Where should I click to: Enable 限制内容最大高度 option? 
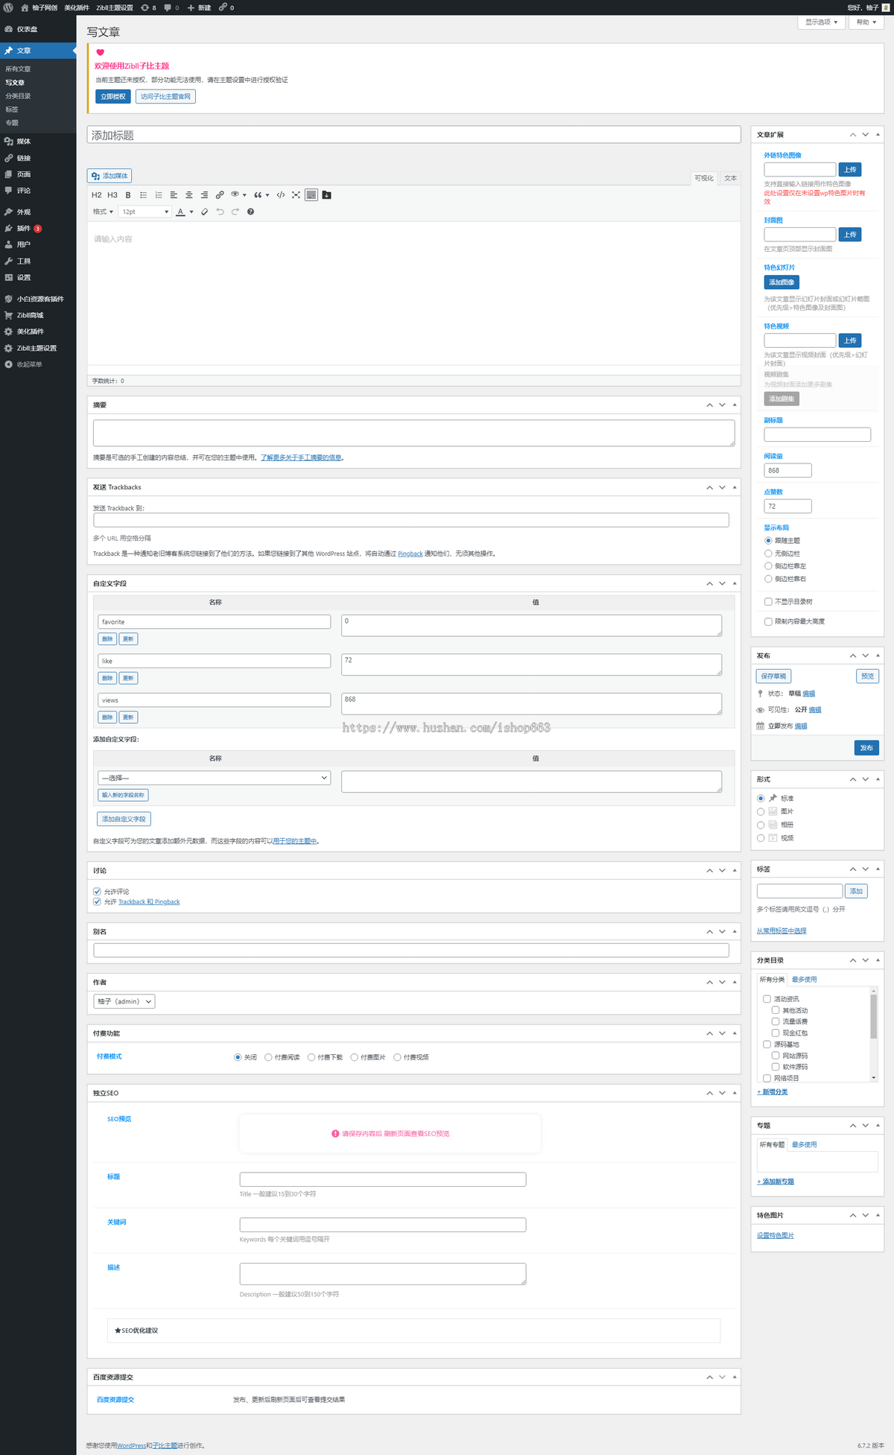[x=768, y=621]
